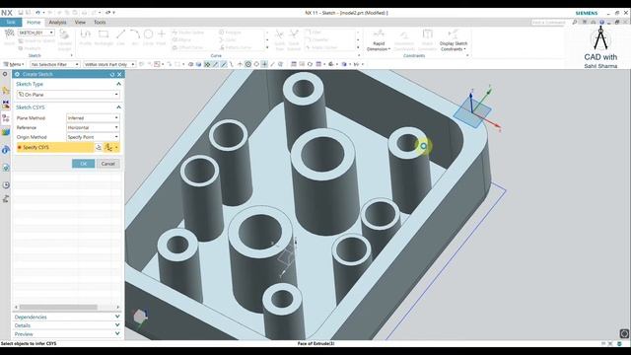Image resolution: width=631 pixels, height=355 pixels.
Task: Open the SKETCH_001 name dropdown
Action: (36, 33)
